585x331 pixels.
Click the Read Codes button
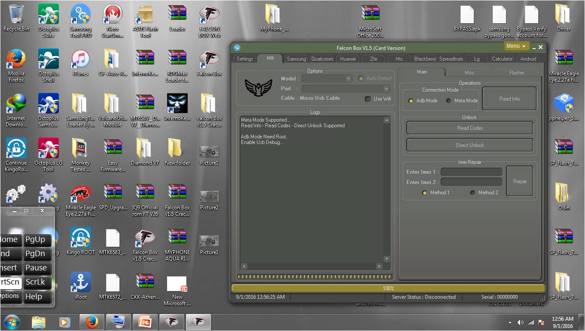coord(470,128)
